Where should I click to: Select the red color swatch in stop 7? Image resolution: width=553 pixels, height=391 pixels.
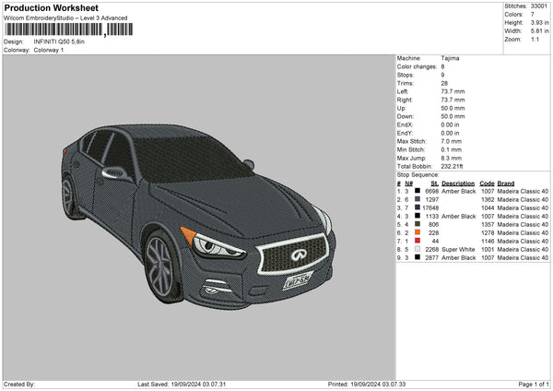tap(419, 241)
